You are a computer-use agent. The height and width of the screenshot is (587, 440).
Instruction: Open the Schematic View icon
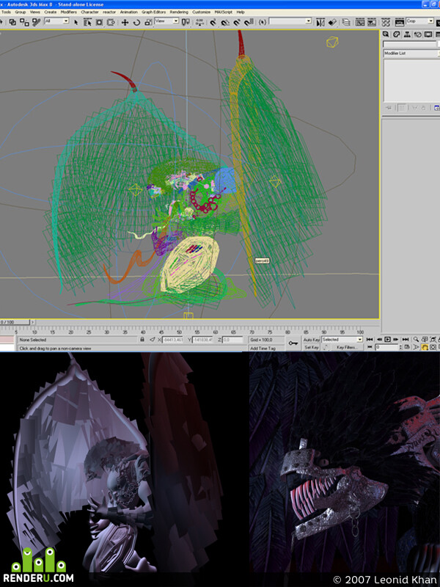pyautogui.click(x=372, y=23)
